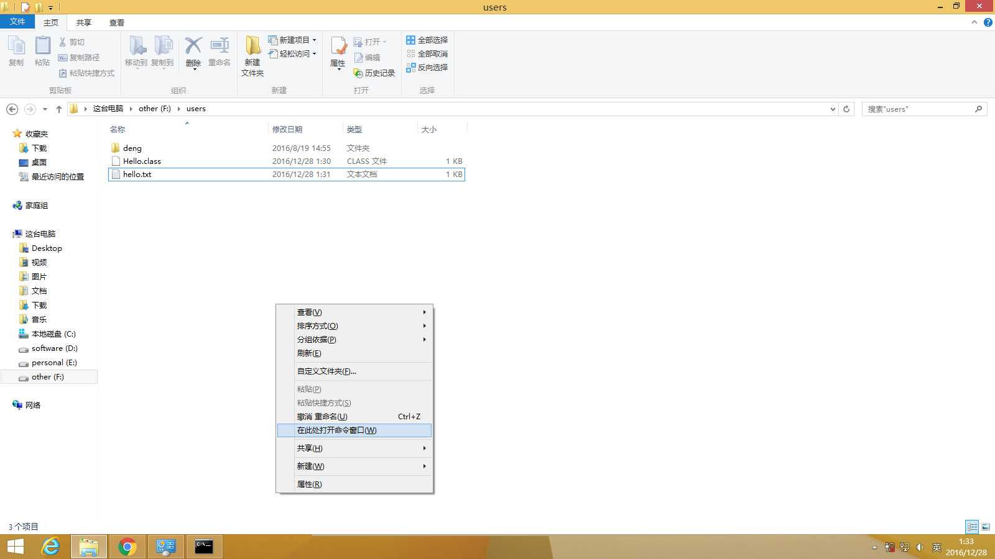995x559 pixels.
Task: Click Select all in the ribbon
Action: click(x=427, y=40)
